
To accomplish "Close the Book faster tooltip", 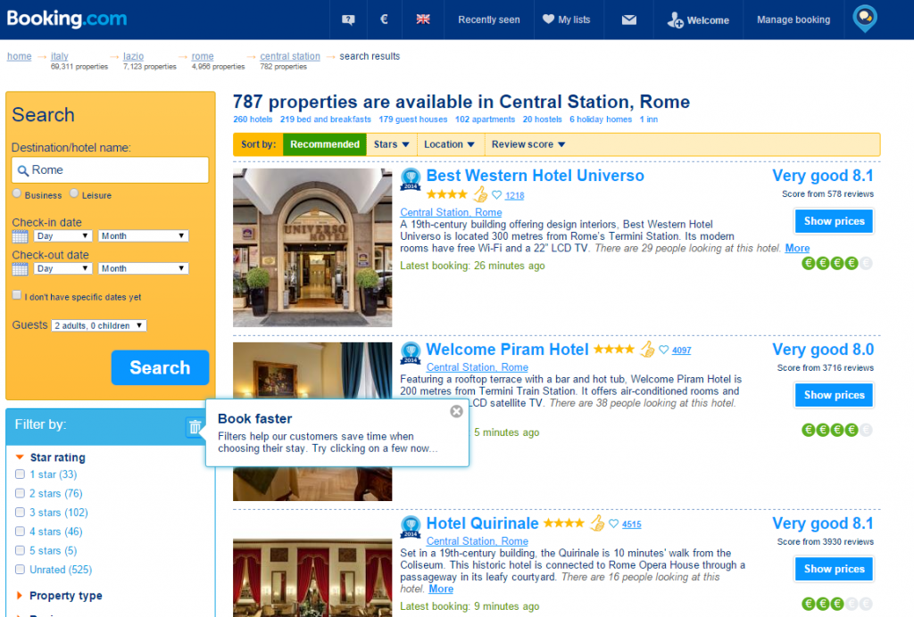I will coord(456,412).
